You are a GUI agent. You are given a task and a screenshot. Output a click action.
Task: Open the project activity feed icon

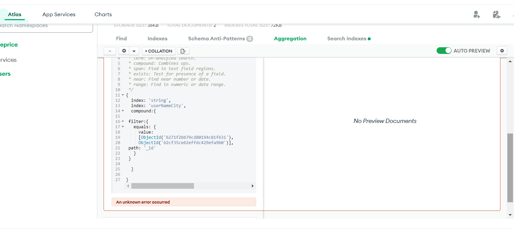496,14
